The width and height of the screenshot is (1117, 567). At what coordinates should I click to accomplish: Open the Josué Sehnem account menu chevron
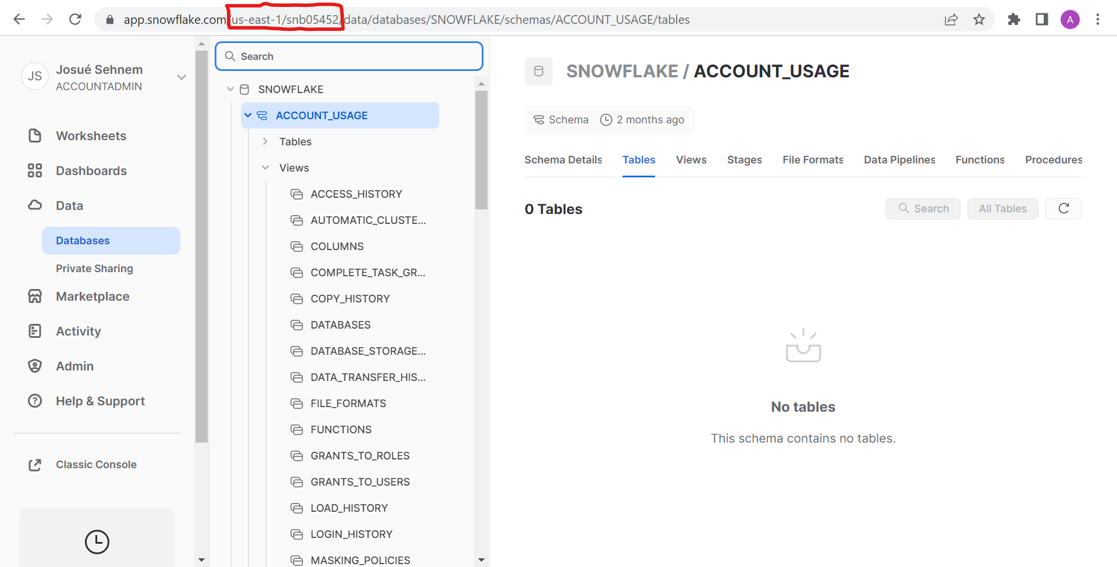tap(182, 77)
